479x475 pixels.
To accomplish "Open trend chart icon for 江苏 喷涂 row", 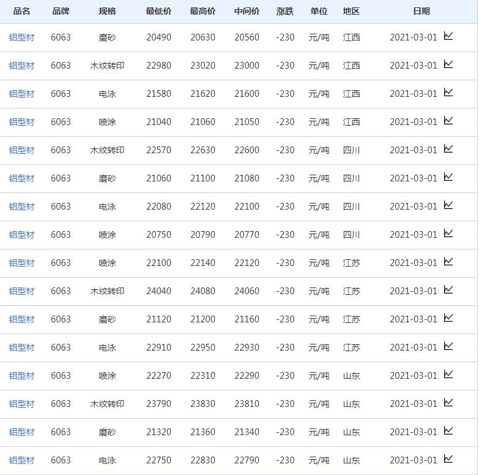I will 448,262.
